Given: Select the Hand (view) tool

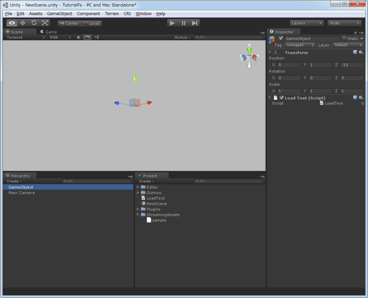Looking at the screenshot, I should pyautogui.click(x=12, y=23).
